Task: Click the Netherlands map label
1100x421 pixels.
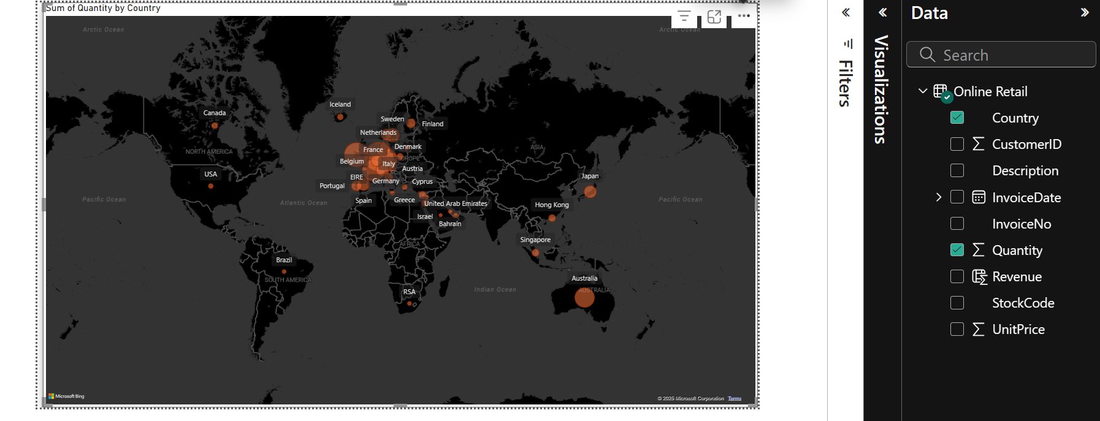Action: tap(378, 132)
